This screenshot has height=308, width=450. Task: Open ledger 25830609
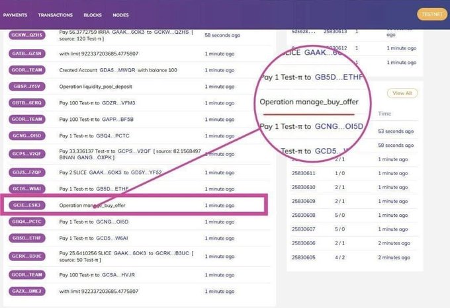[x=303, y=201]
